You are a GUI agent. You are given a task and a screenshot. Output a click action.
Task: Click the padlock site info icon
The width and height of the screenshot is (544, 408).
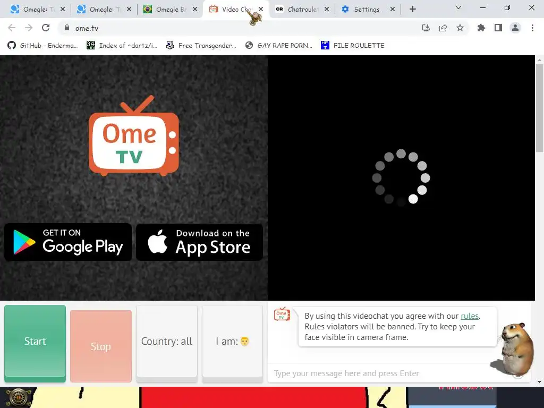(67, 28)
